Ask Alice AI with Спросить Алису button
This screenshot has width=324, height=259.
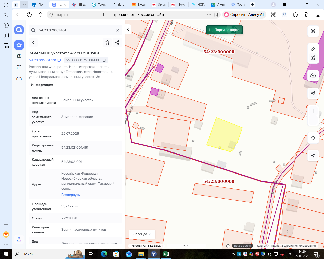(x=244, y=15)
